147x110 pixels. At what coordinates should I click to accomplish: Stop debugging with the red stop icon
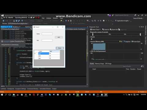68,21
